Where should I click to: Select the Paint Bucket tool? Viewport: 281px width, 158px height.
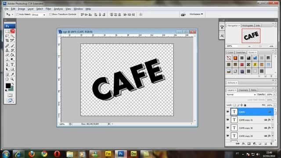click(12, 55)
